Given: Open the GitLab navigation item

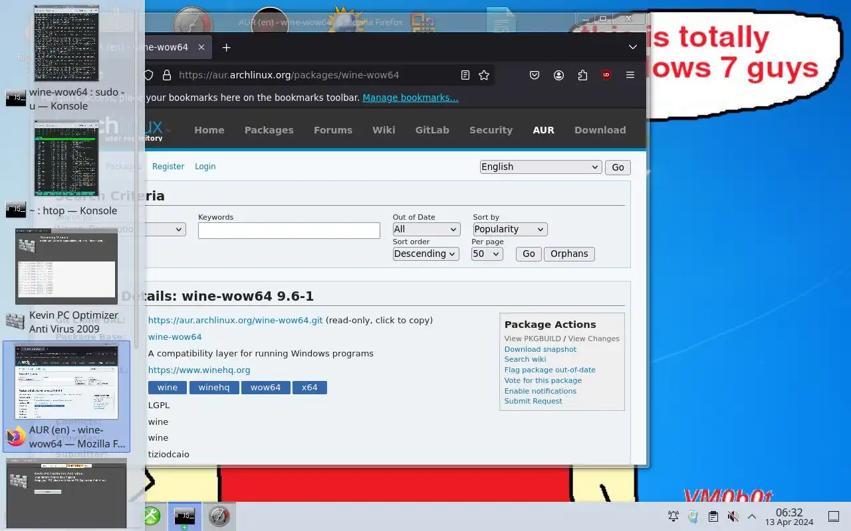Looking at the screenshot, I should pyautogui.click(x=432, y=130).
